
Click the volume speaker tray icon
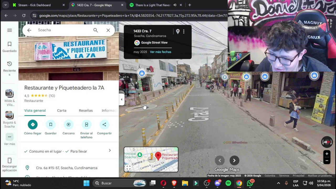(311, 183)
